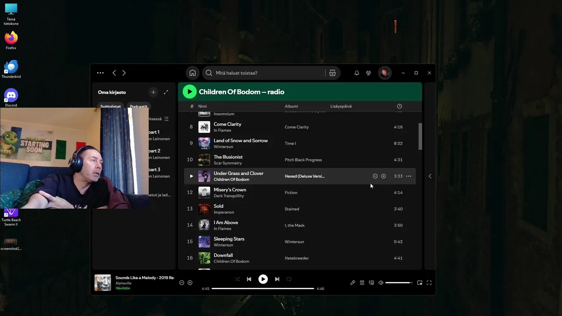Open the connect to a device menu
The width and height of the screenshot is (562, 316).
(x=371, y=283)
